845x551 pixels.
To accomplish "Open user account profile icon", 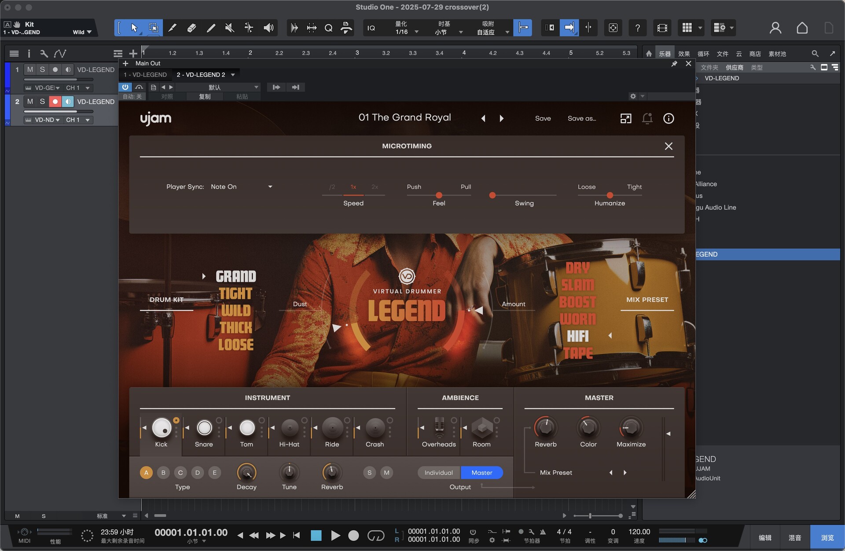I will pyautogui.click(x=775, y=28).
